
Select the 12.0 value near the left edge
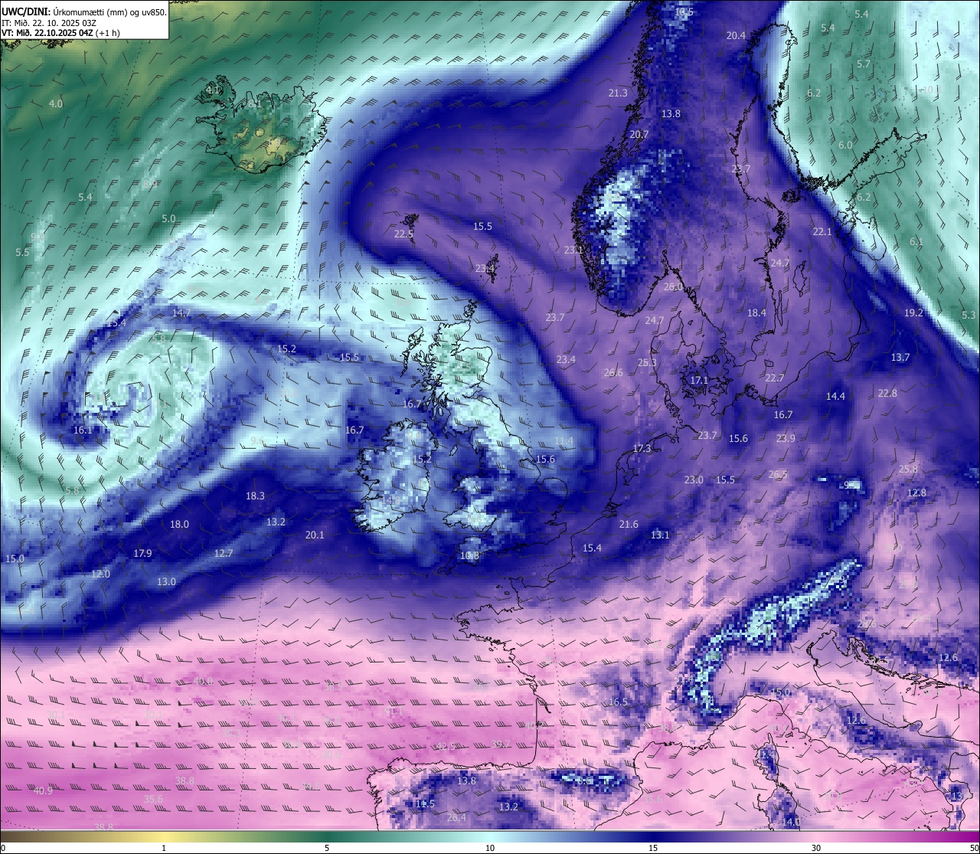100,574
